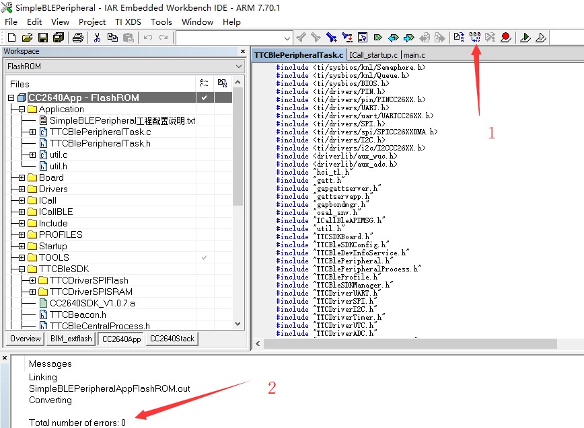Select CC2640SDK_V1.0.7.a library file
This screenshot has width=584, height=428.
[92, 304]
